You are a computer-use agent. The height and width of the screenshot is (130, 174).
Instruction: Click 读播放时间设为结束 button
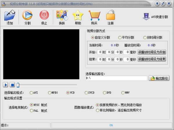[152, 59]
